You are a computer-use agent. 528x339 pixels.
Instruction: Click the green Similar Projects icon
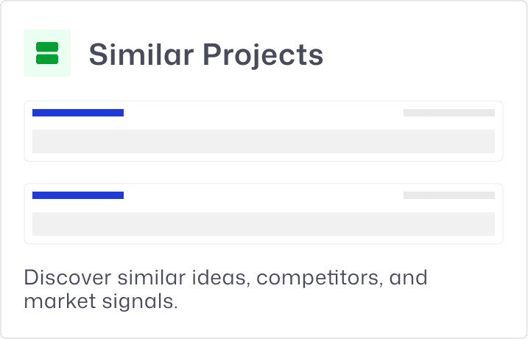47,53
